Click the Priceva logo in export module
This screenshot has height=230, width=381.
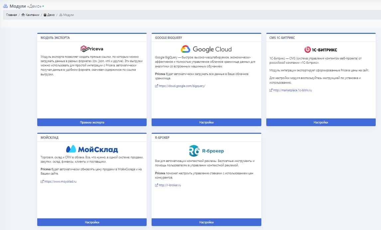92,49
